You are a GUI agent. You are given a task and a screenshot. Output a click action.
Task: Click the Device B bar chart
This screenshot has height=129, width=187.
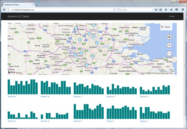(x=56, y=88)
